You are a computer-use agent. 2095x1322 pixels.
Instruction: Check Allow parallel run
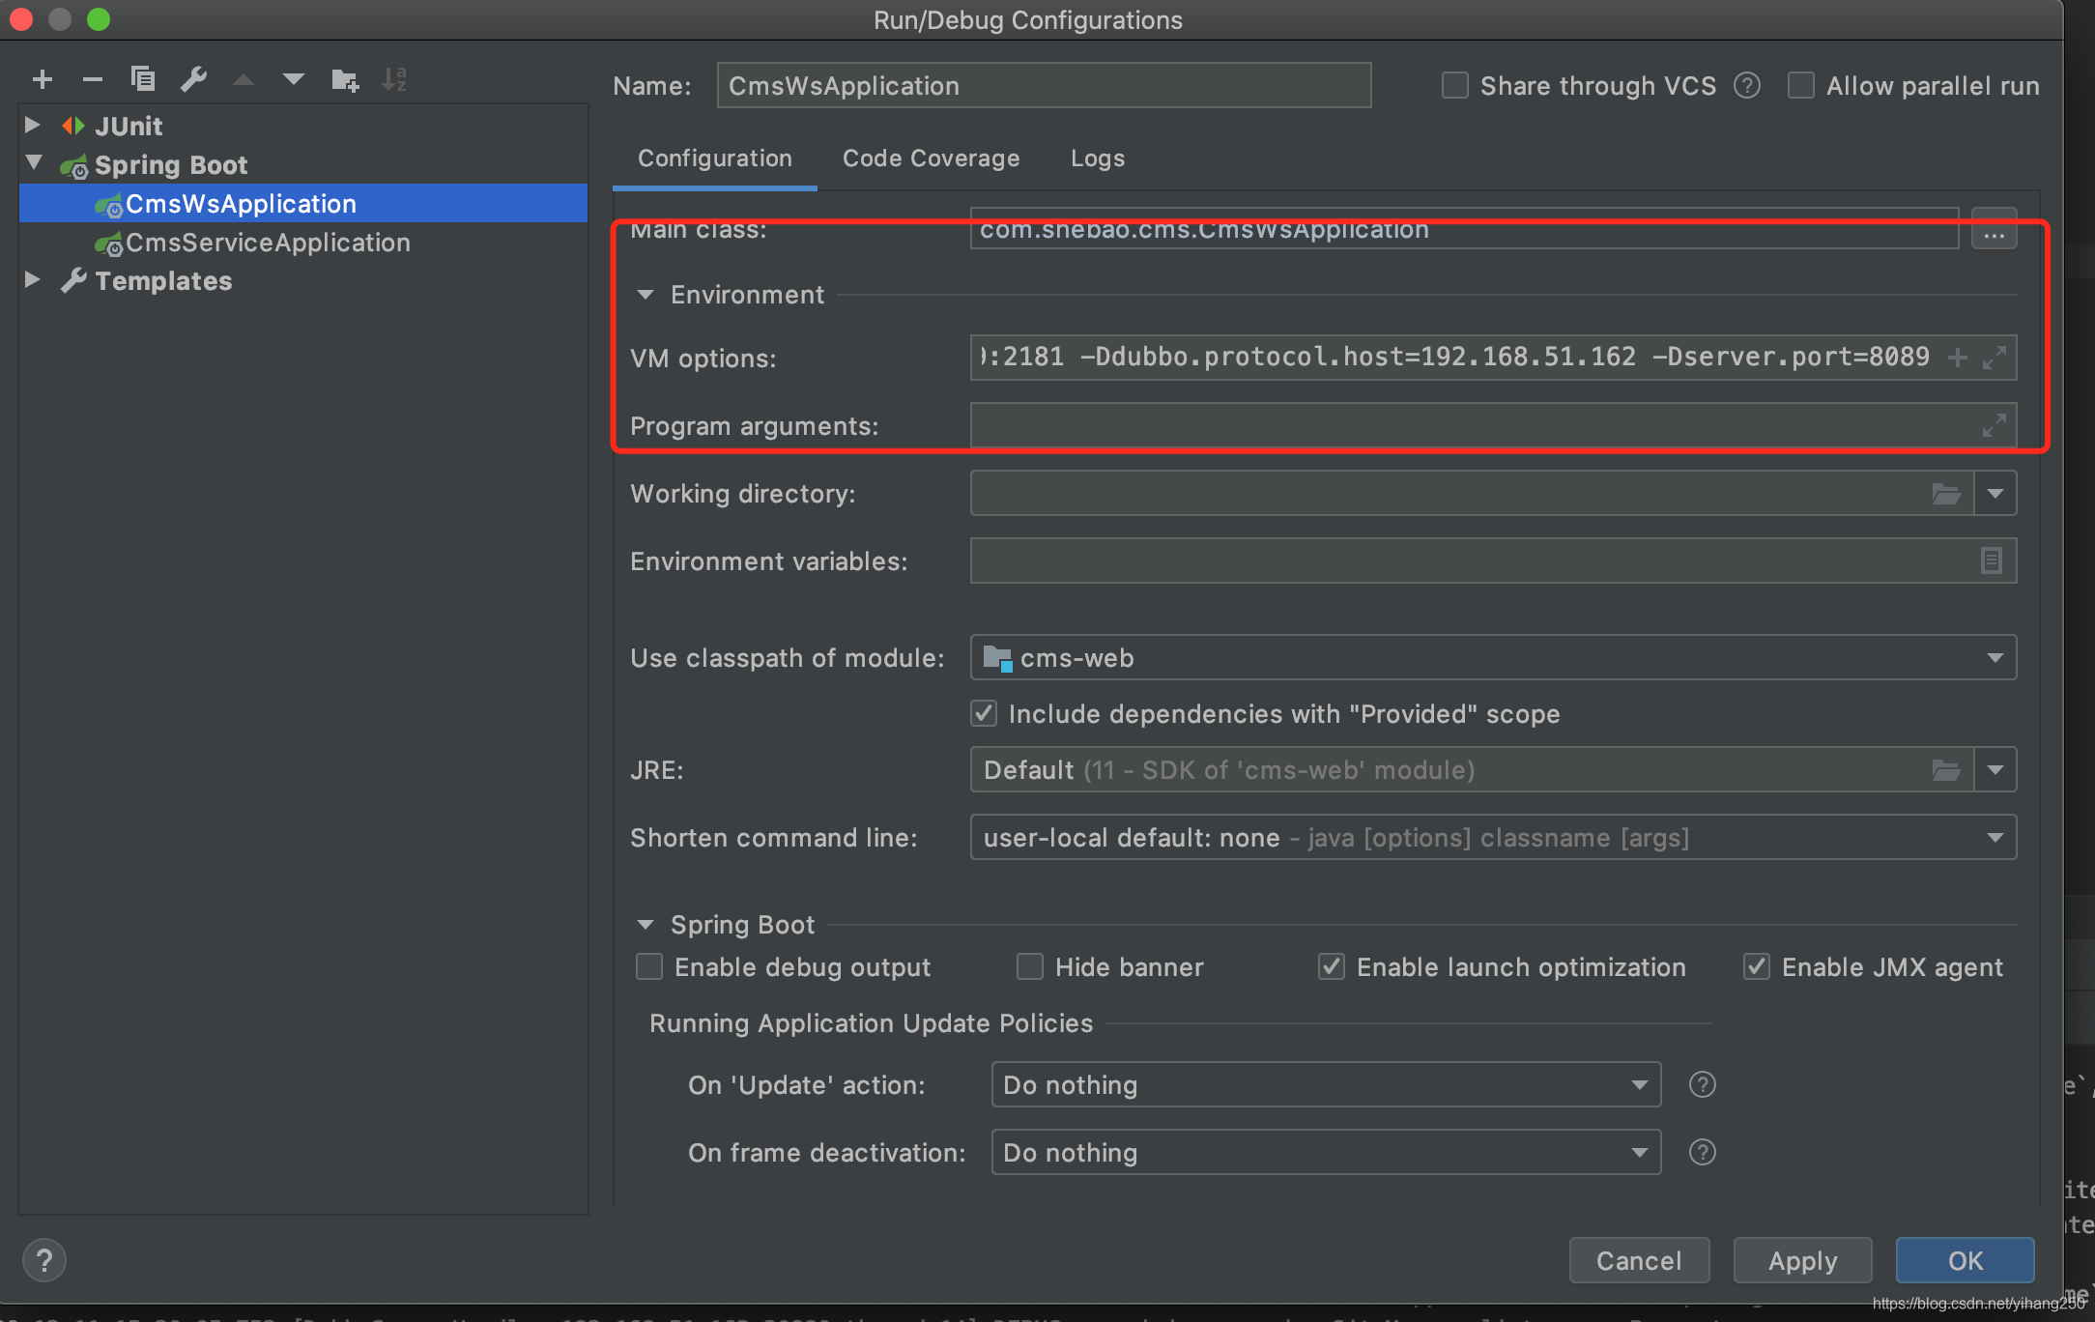coord(1801,85)
